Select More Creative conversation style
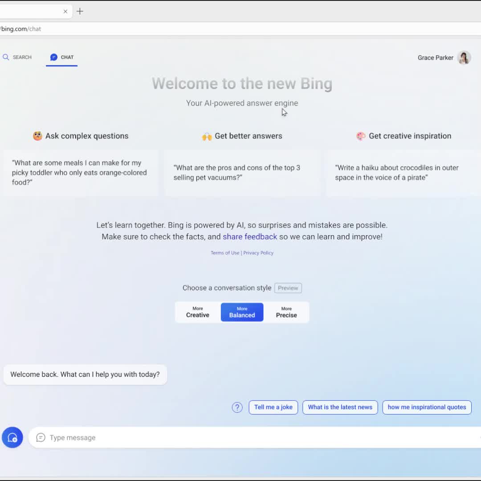This screenshot has height=481, width=481. [198, 312]
